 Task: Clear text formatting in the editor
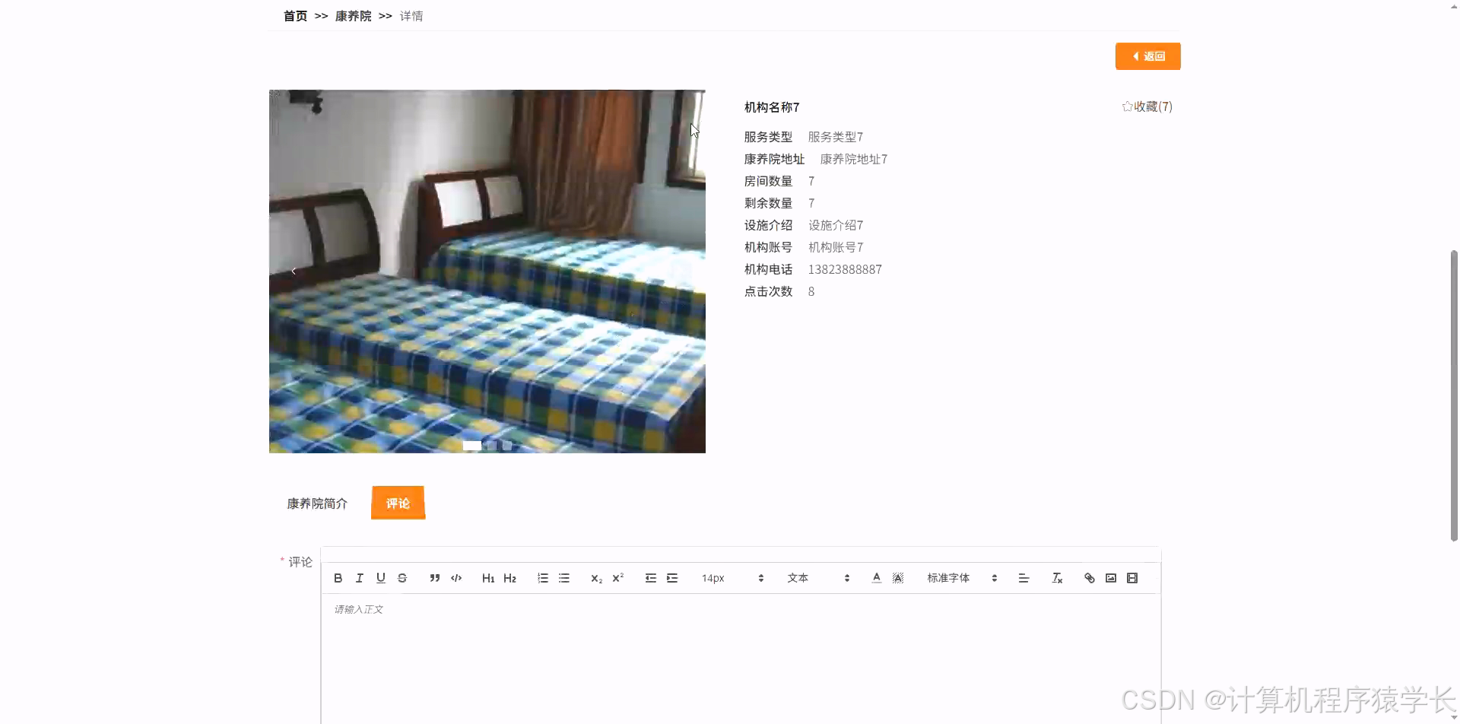click(1057, 578)
